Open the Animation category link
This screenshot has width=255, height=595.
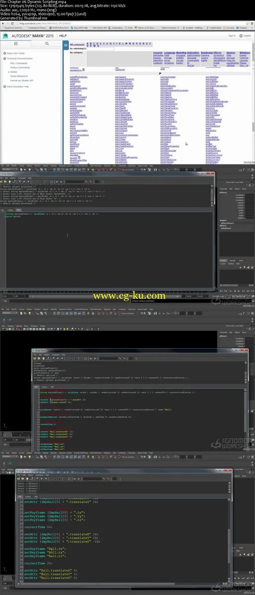[x=193, y=53]
